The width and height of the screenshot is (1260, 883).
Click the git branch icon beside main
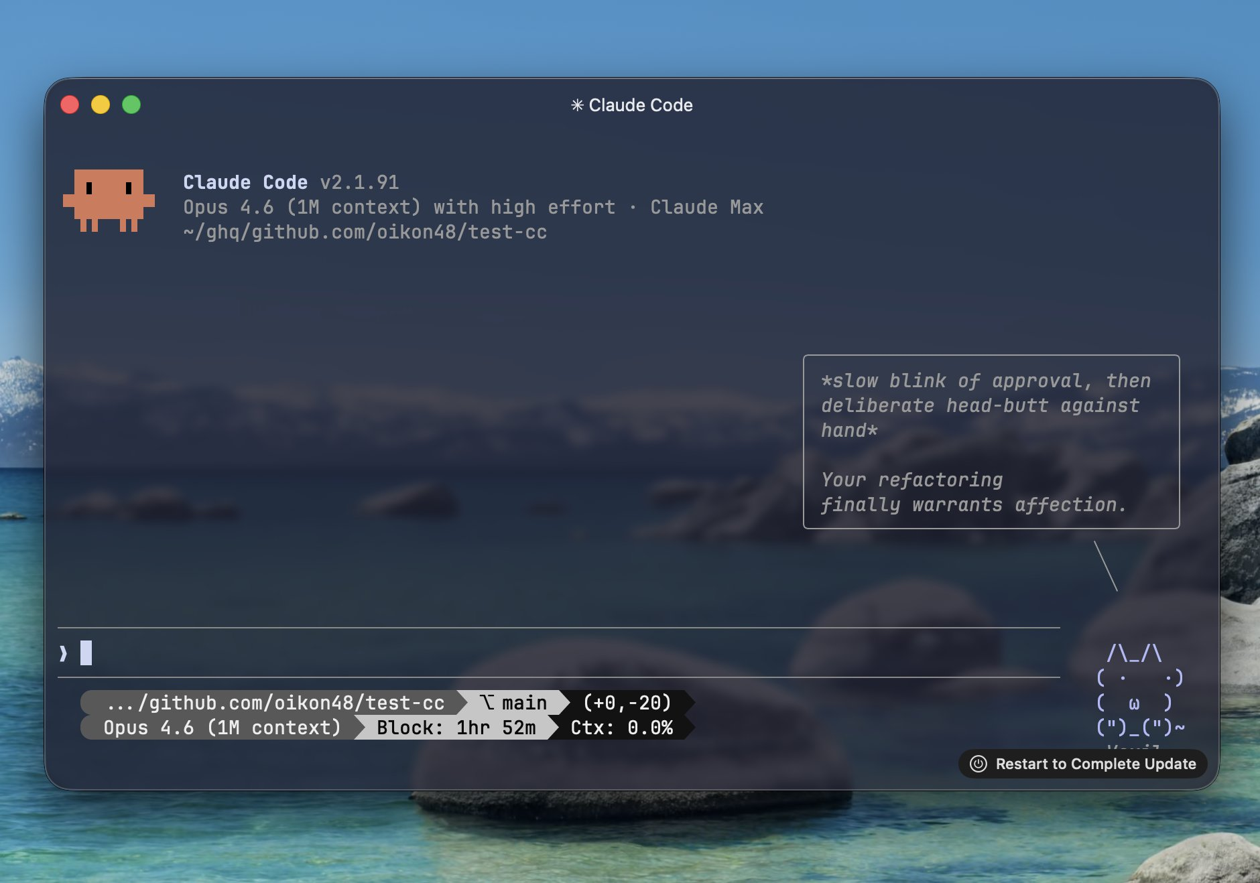tap(487, 702)
